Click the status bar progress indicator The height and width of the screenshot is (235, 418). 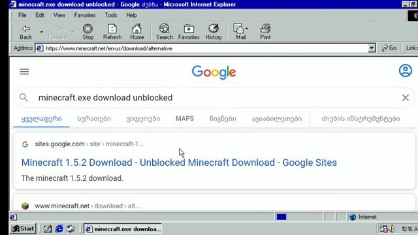pyautogui.click(x=281, y=217)
